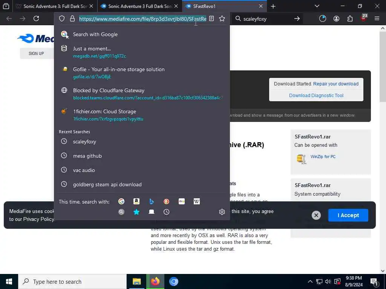Viewport: 386px width, 289px height.
Task: Click the MediaFire logo
Action: click(x=36, y=39)
